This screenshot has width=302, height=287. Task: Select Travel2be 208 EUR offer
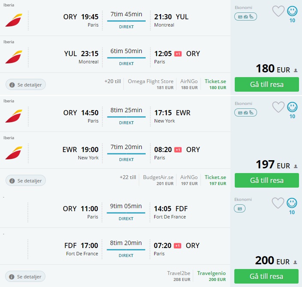179,276
